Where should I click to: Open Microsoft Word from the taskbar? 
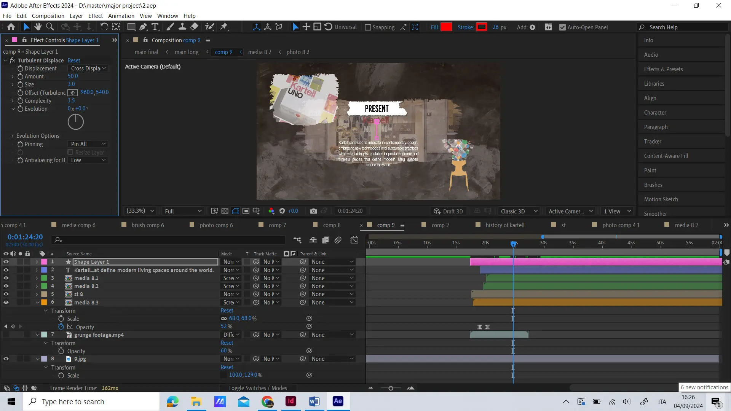coord(314,401)
